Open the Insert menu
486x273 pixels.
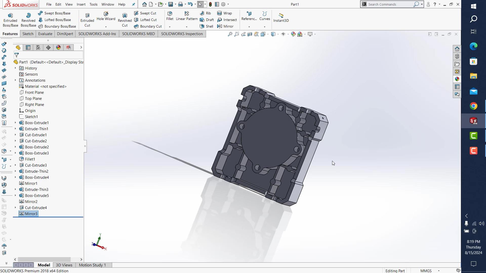[x=81, y=4]
